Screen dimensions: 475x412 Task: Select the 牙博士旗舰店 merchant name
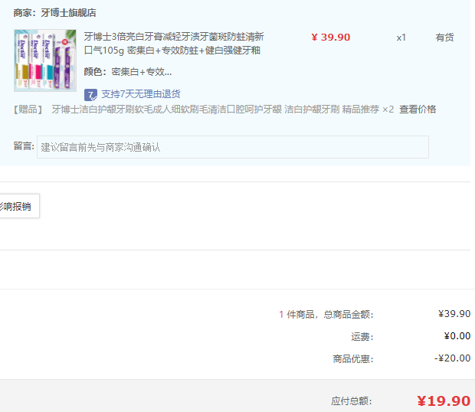coord(68,13)
